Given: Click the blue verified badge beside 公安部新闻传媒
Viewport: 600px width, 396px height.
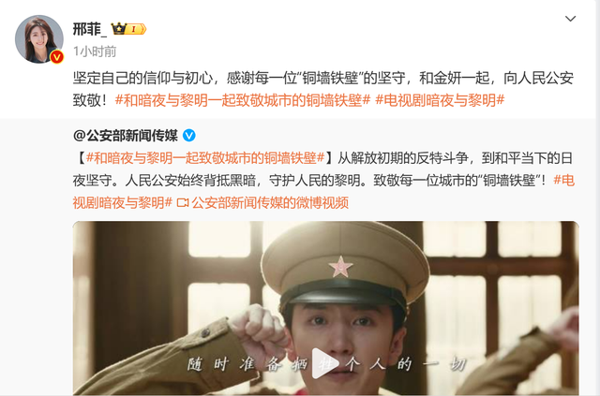Looking at the screenshot, I should pyautogui.click(x=189, y=136).
